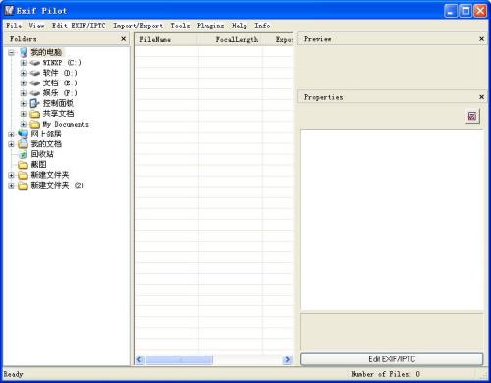This screenshot has height=383, width=491.
Task: Select the 截图 label
Action: click(x=38, y=165)
